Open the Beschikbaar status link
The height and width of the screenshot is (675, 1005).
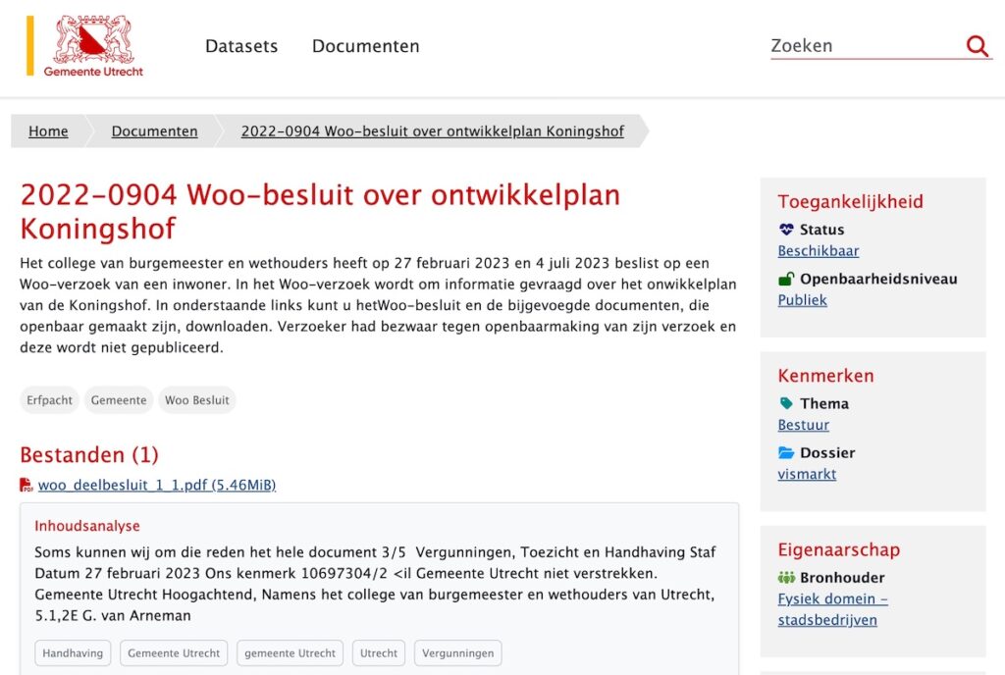pyautogui.click(x=819, y=251)
